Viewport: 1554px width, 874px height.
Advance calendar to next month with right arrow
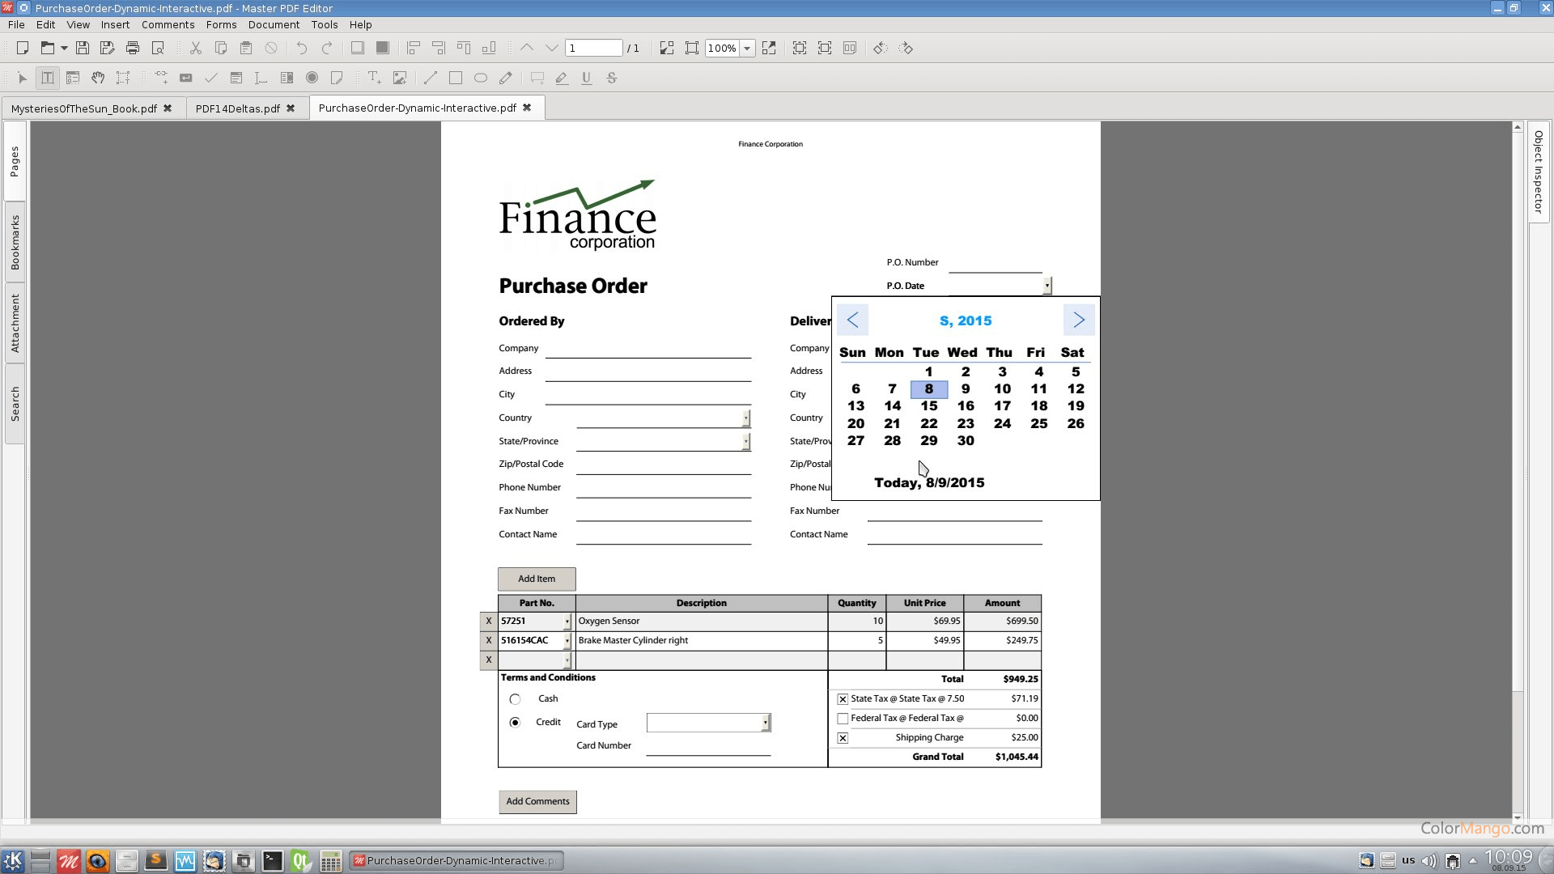click(x=1078, y=320)
